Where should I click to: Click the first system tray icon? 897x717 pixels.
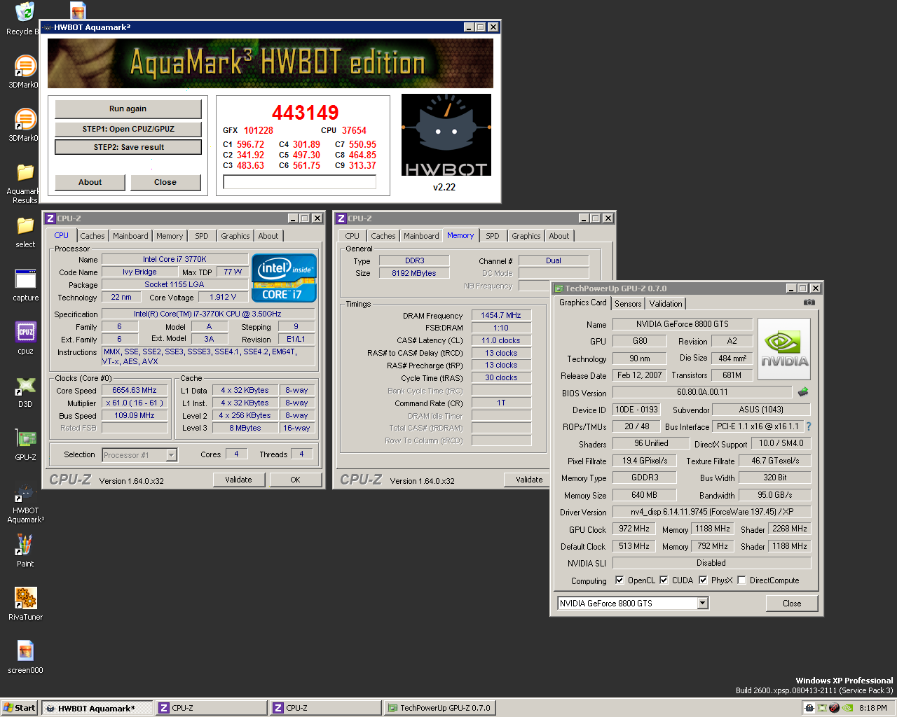tap(809, 708)
